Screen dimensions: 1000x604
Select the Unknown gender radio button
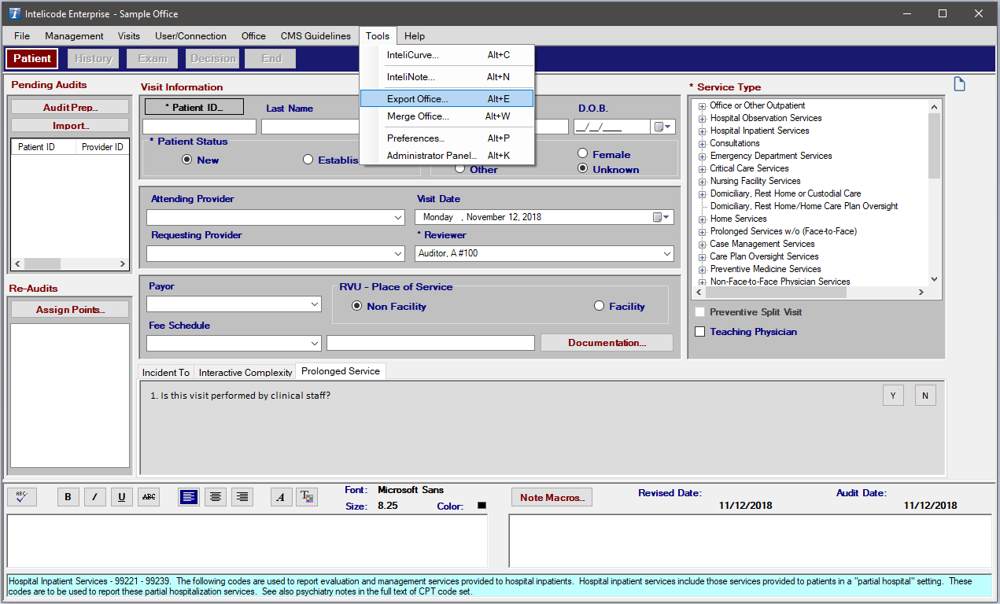(582, 168)
